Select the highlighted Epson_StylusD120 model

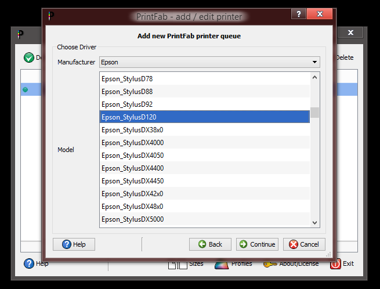(205, 117)
